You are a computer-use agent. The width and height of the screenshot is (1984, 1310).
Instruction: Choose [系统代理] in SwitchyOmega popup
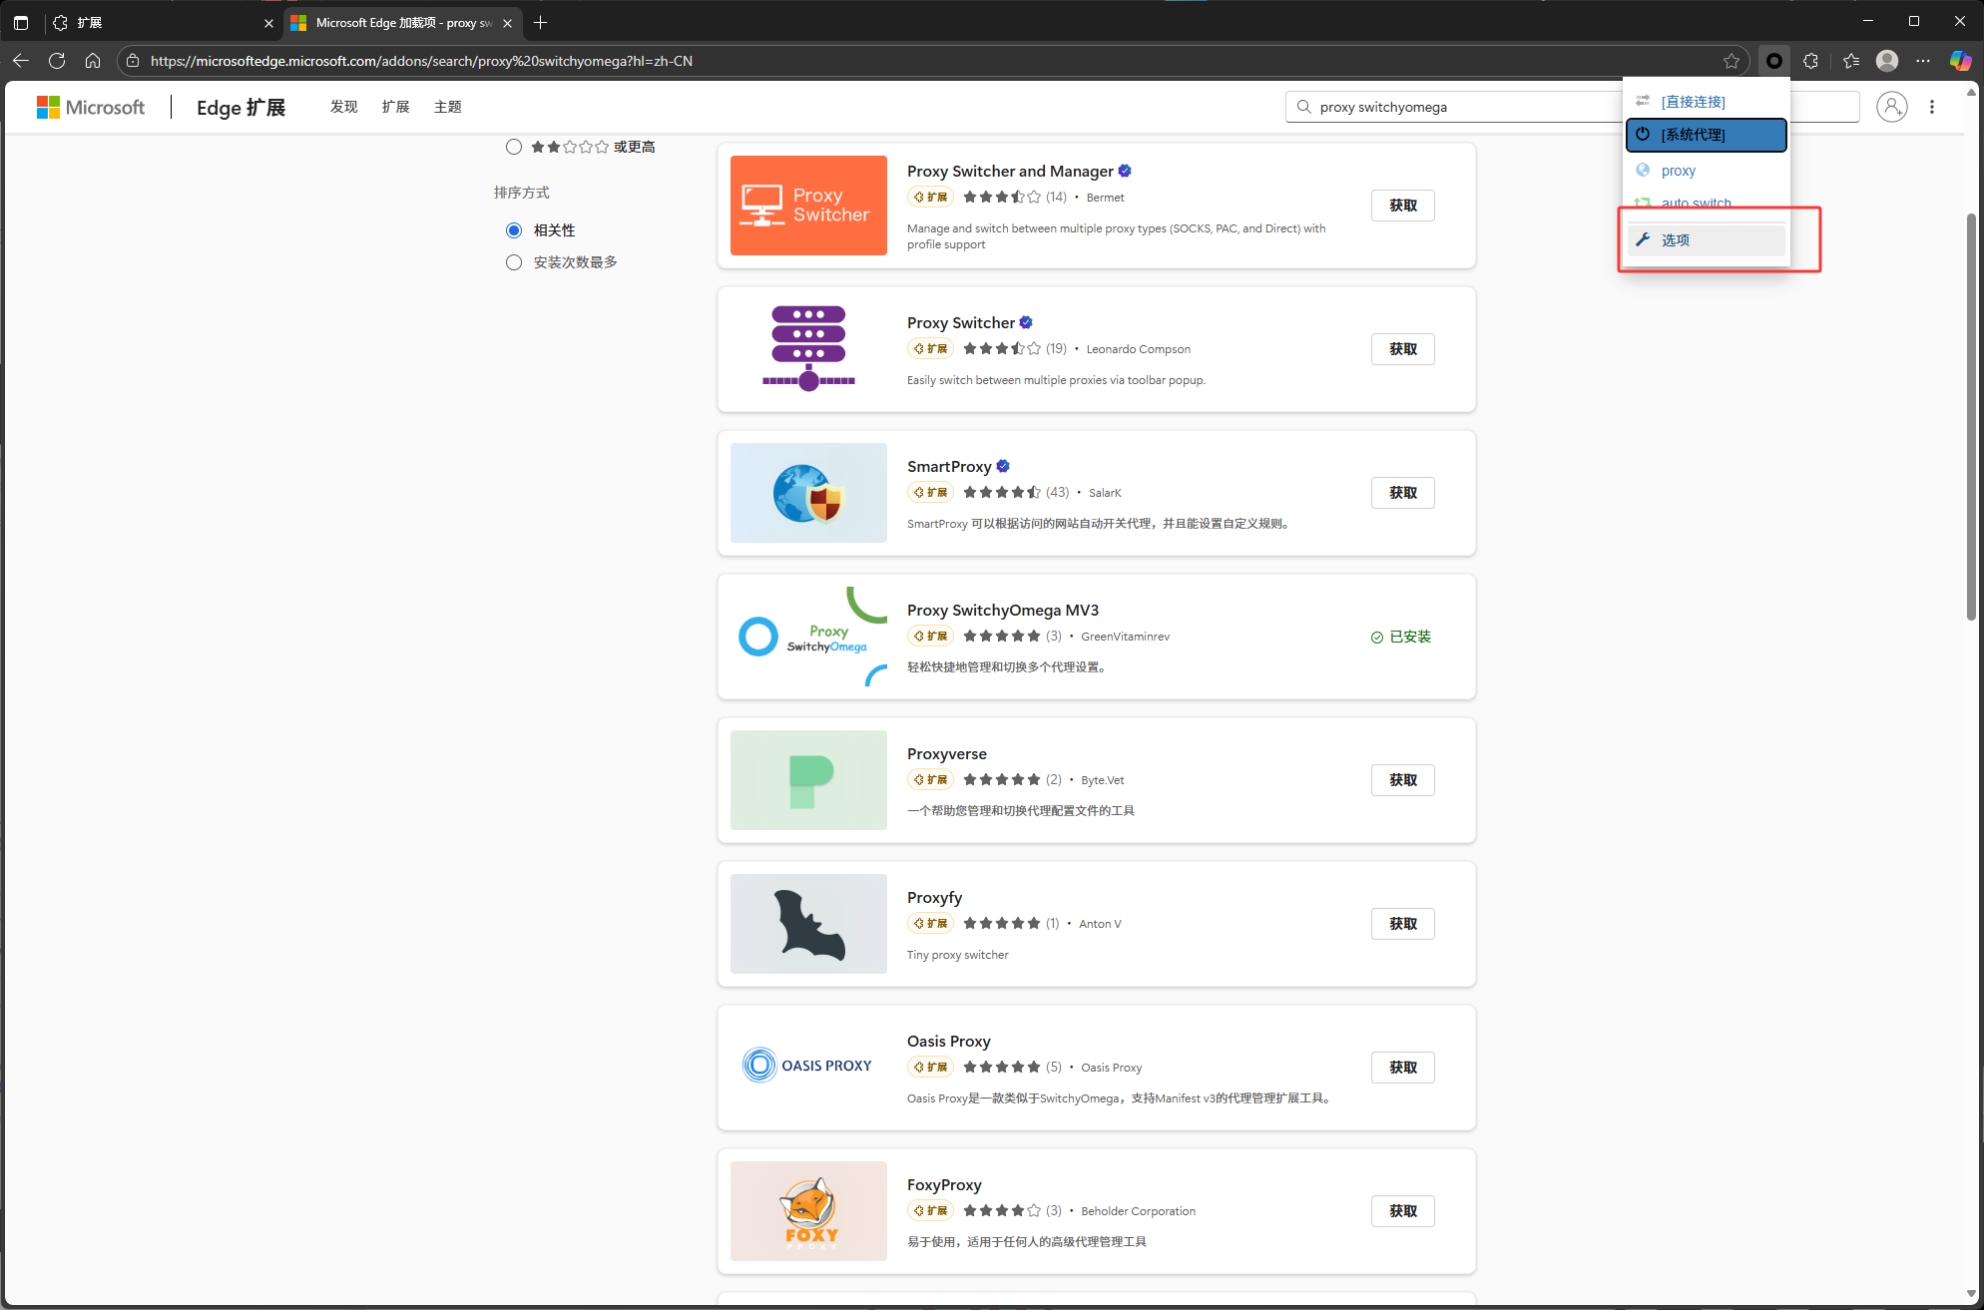coord(1706,135)
